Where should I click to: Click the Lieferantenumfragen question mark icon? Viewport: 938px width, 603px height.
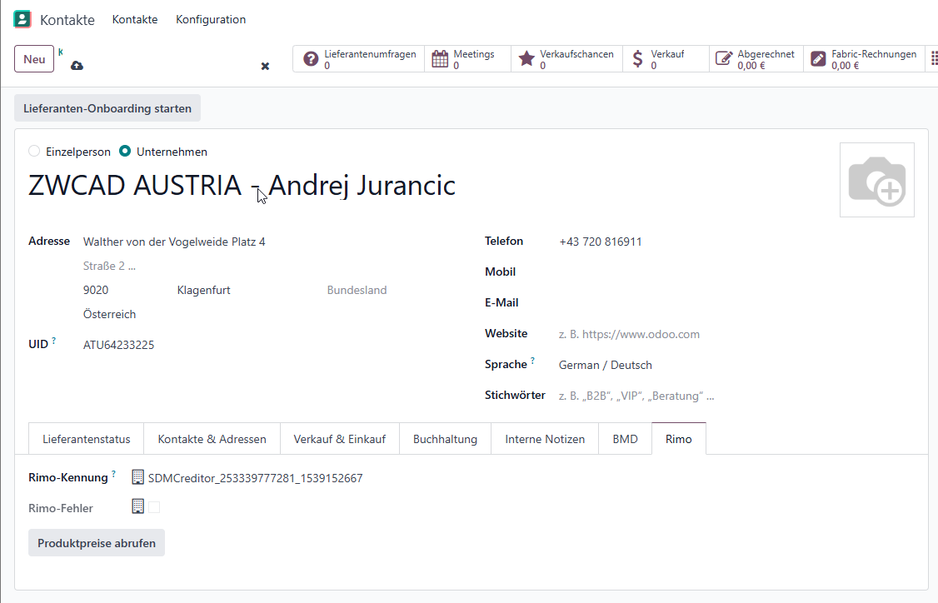pos(311,58)
